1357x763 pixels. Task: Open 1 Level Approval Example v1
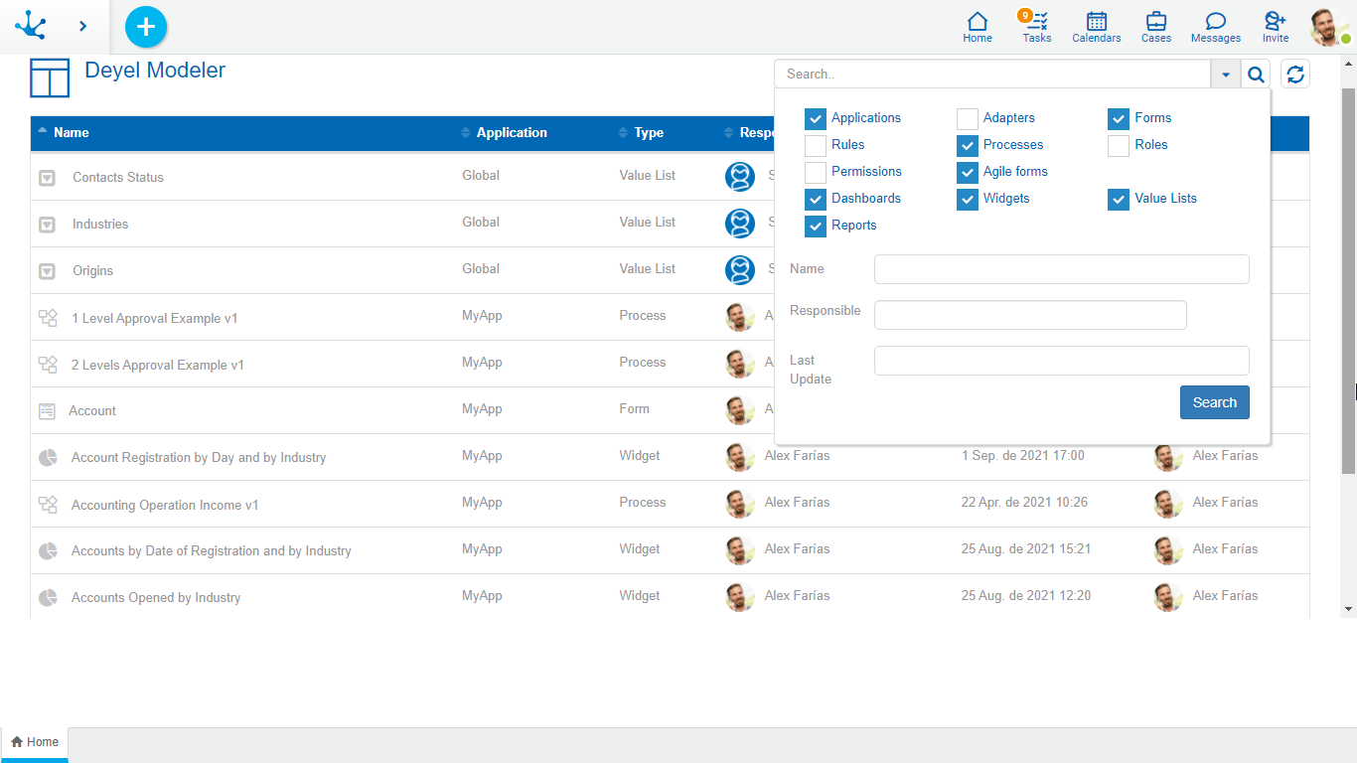[x=155, y=318]
